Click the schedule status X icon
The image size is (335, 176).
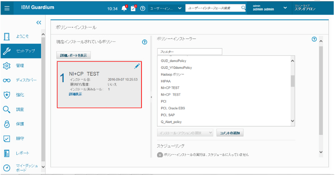coord(160,155)
